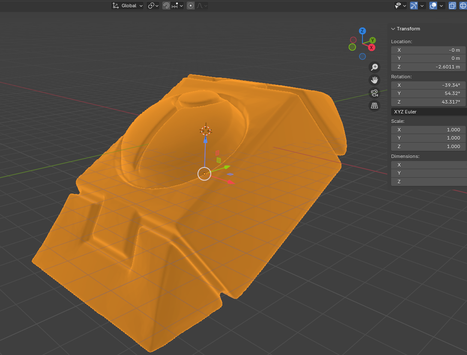Screen dimensions: 467x355
Task: Click the Scale Z field
Action: tap(428, 146)
